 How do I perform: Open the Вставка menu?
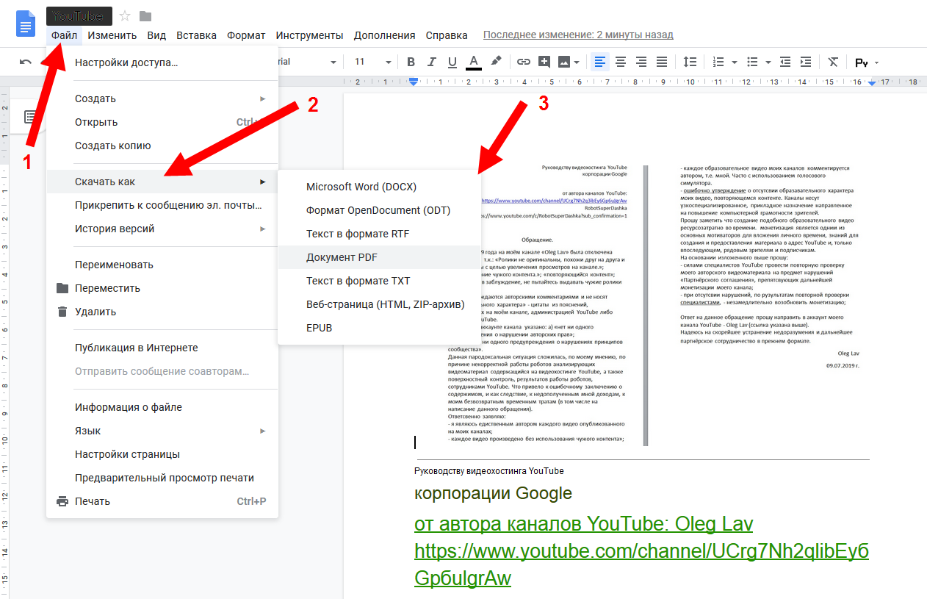tap(196, 35)
